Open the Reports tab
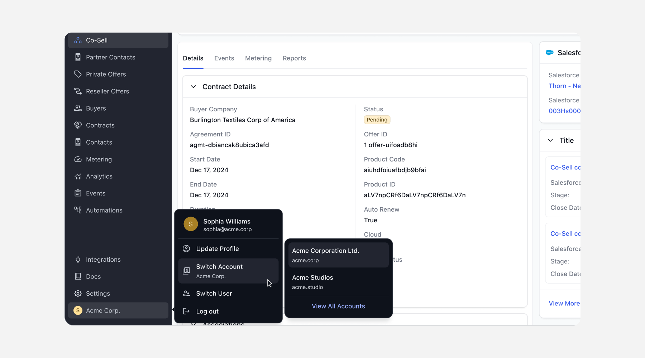The width and height of the screenshot is (645, 358). pyautogui.click(x=295, y=58)
